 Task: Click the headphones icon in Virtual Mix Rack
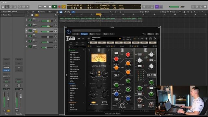tap(150, 39)
